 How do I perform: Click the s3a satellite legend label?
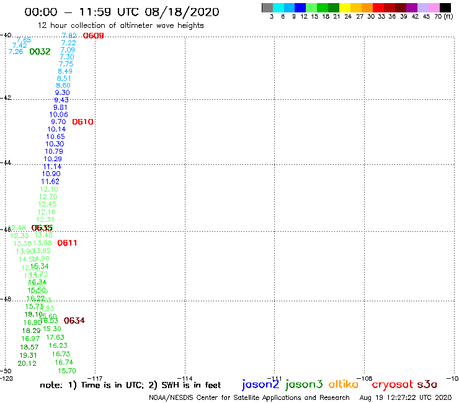pyautogui.click(x=427, y=384)
